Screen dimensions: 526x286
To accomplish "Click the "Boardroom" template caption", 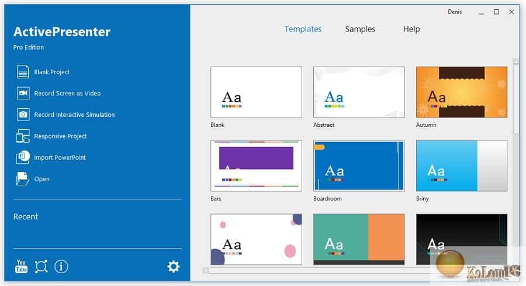I will [x=327, y=198].
